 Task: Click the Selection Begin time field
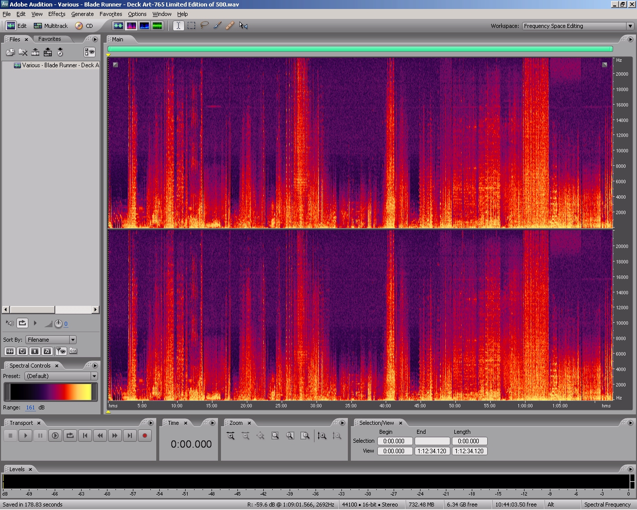click(395, 441)
